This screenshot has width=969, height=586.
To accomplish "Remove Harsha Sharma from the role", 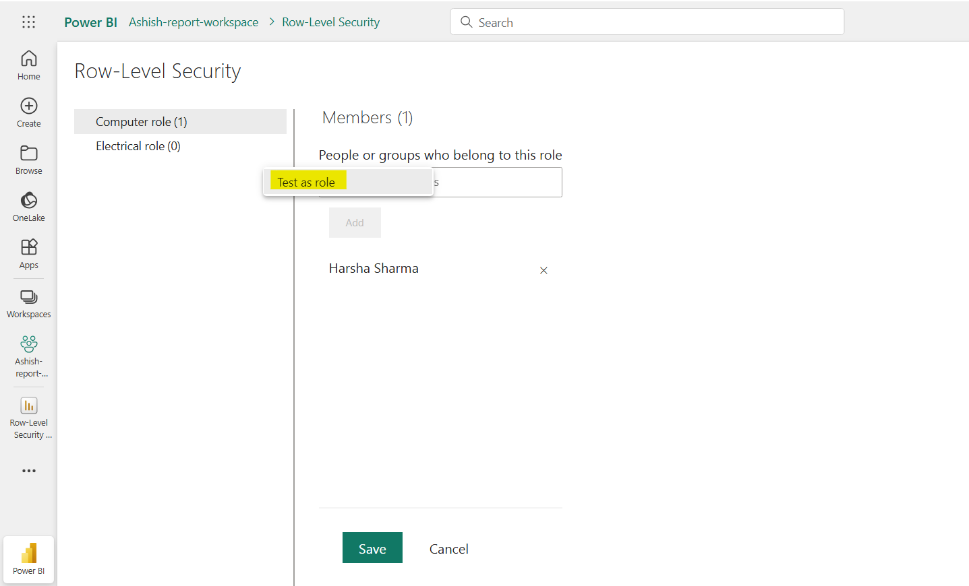I will 544,270.
